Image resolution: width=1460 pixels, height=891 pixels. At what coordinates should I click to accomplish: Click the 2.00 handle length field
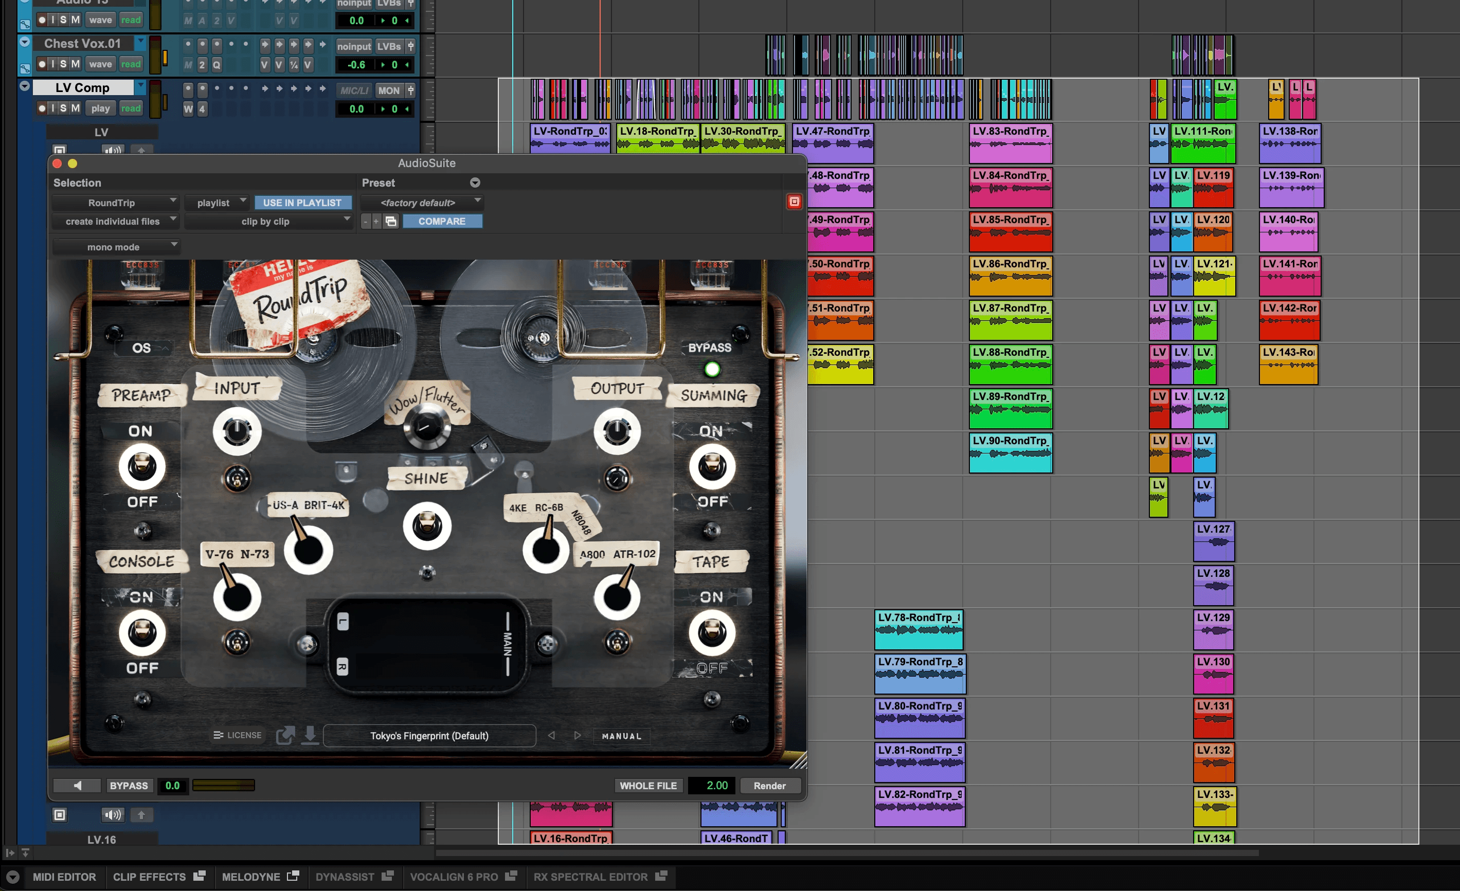coord(712,786)
